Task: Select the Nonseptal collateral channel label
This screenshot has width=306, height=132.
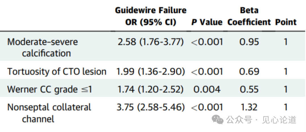Action: click(49, 113)
